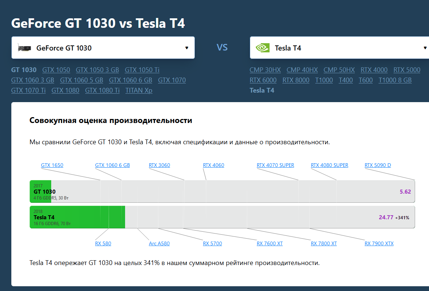The height and width of the screenshot is (291, 429).
Task: Select the T600 link
Action: (365, 80)
